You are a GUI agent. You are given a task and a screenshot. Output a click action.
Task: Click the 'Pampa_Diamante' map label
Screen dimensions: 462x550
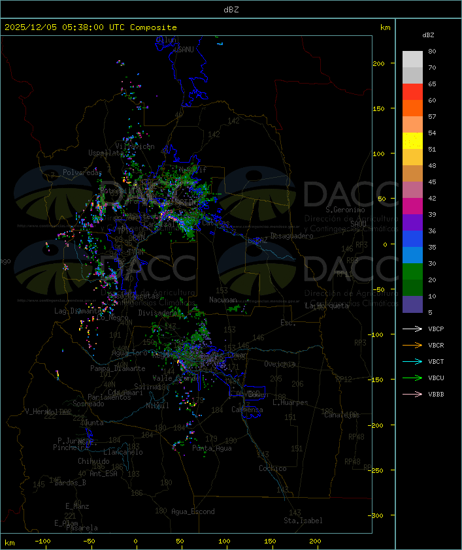pos(118,368)
